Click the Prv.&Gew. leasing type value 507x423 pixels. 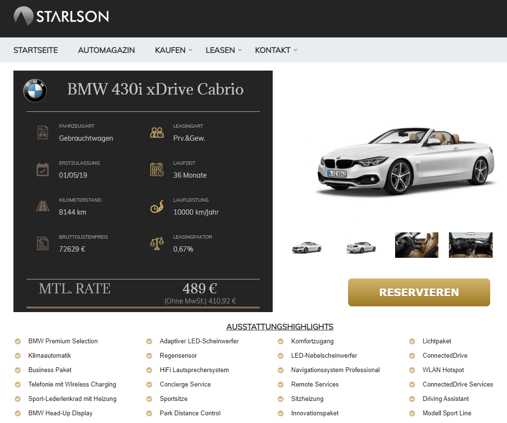pos(189,138)
